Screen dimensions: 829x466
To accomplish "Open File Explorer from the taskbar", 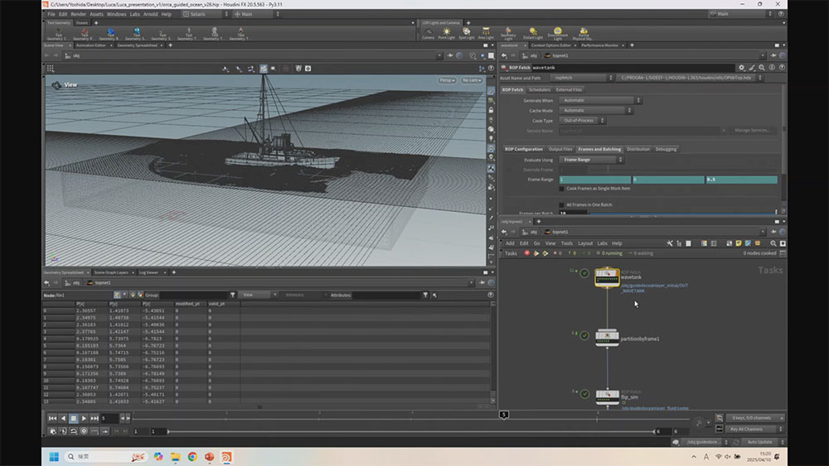I will pos(176,457).
